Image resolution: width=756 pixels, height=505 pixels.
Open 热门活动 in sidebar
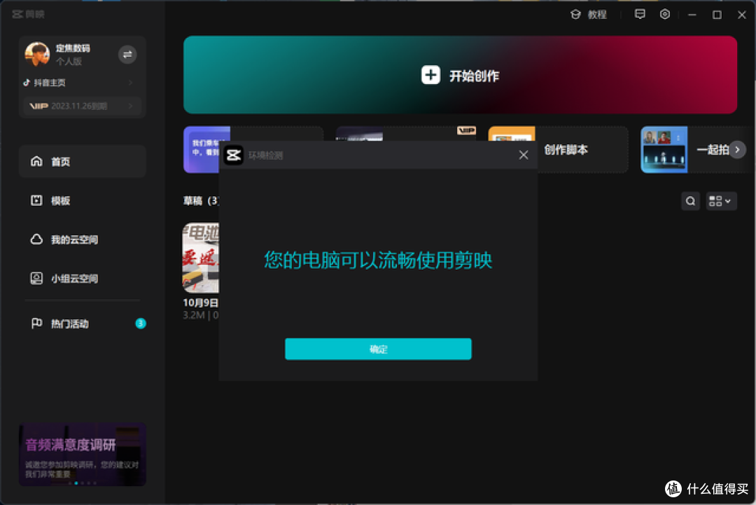(x=83, y=324)
